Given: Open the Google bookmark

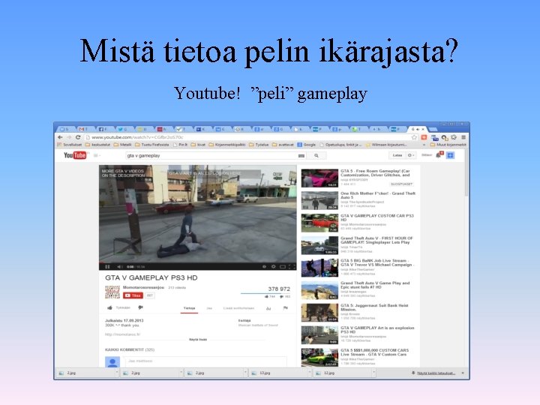Looking at the screenshot, I should (x=307, y=145).
